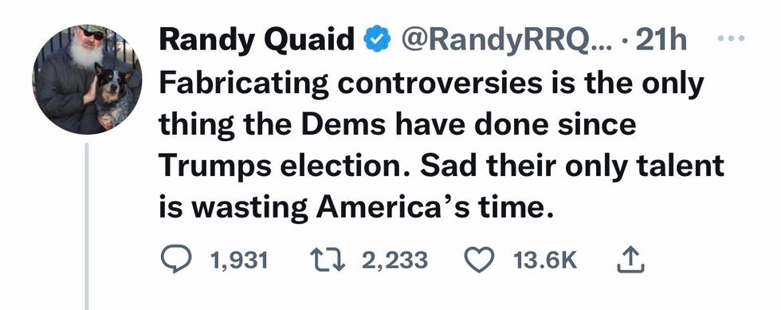Retweet this post using the arrows icon
Viewport: 781px width, 310px height.
(328, 260)
